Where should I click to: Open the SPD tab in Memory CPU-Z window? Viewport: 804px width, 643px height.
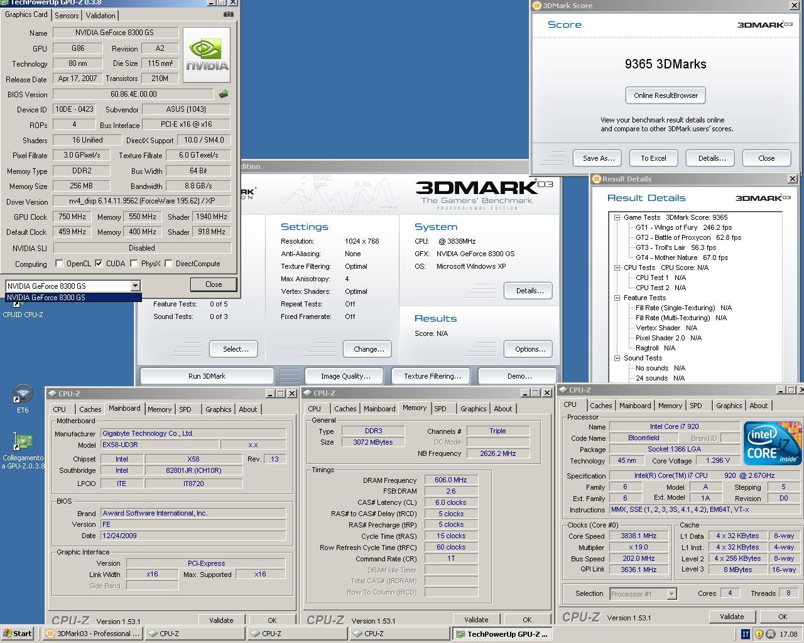[x=440, y=409]
